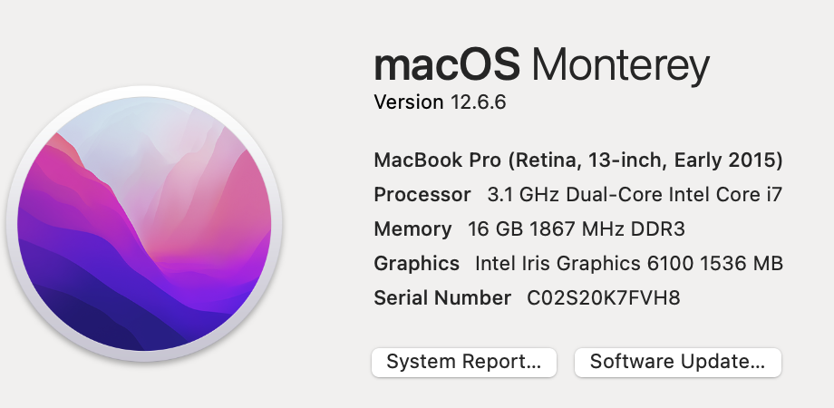Select the Intel Iris Graphics 6100 text
The height and width of the screenshot is (408, 834).
(584, 263)
